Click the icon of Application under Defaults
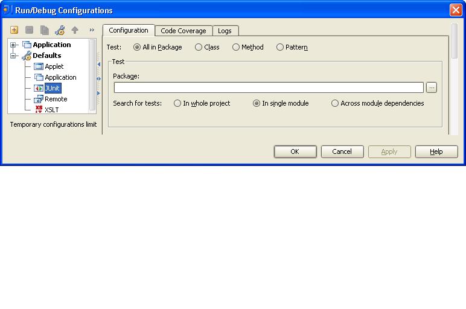The image size is (466, 309). point(39,77)
